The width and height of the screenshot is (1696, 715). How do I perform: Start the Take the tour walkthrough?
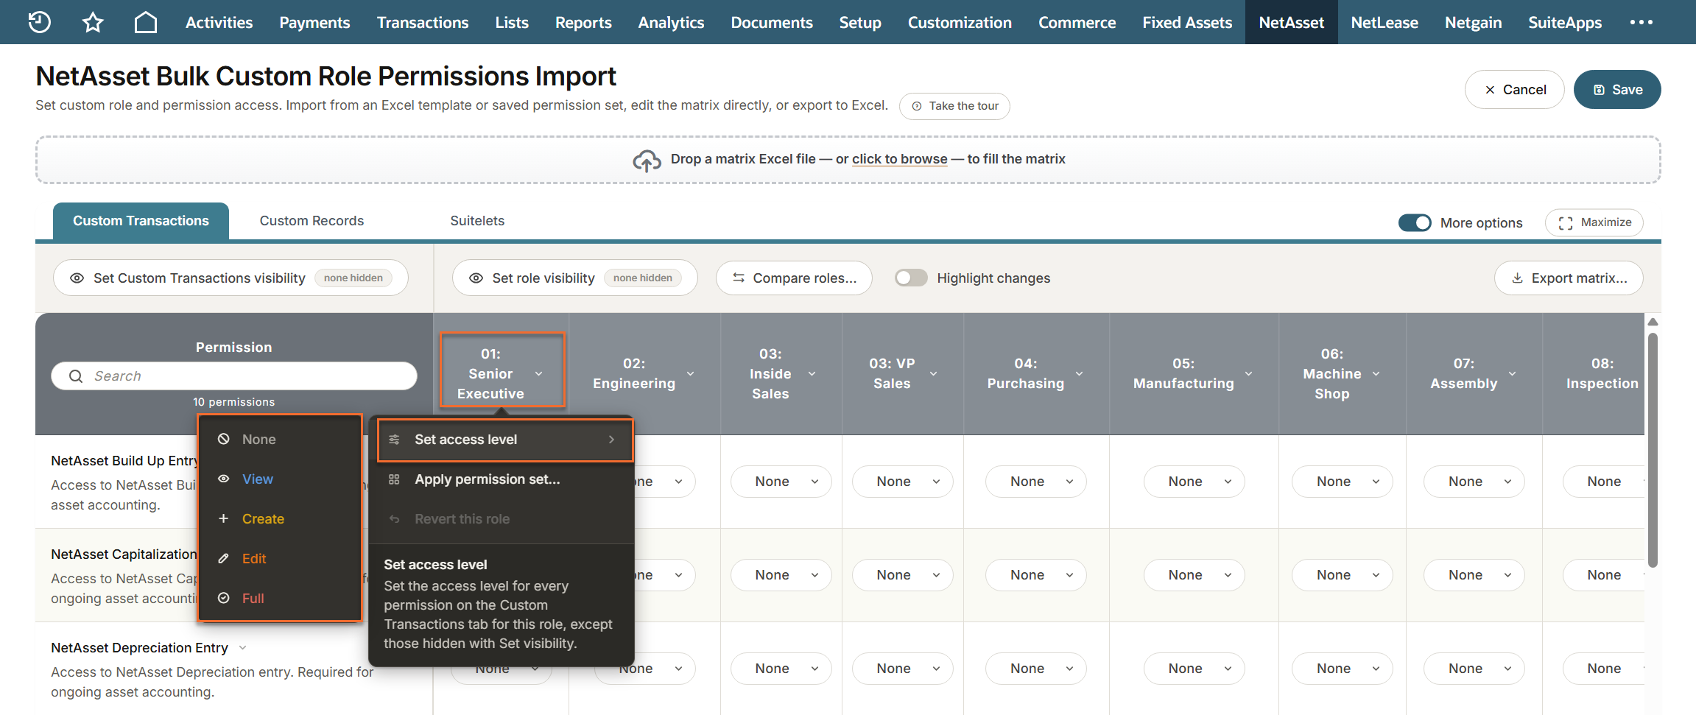pos(954,106)
